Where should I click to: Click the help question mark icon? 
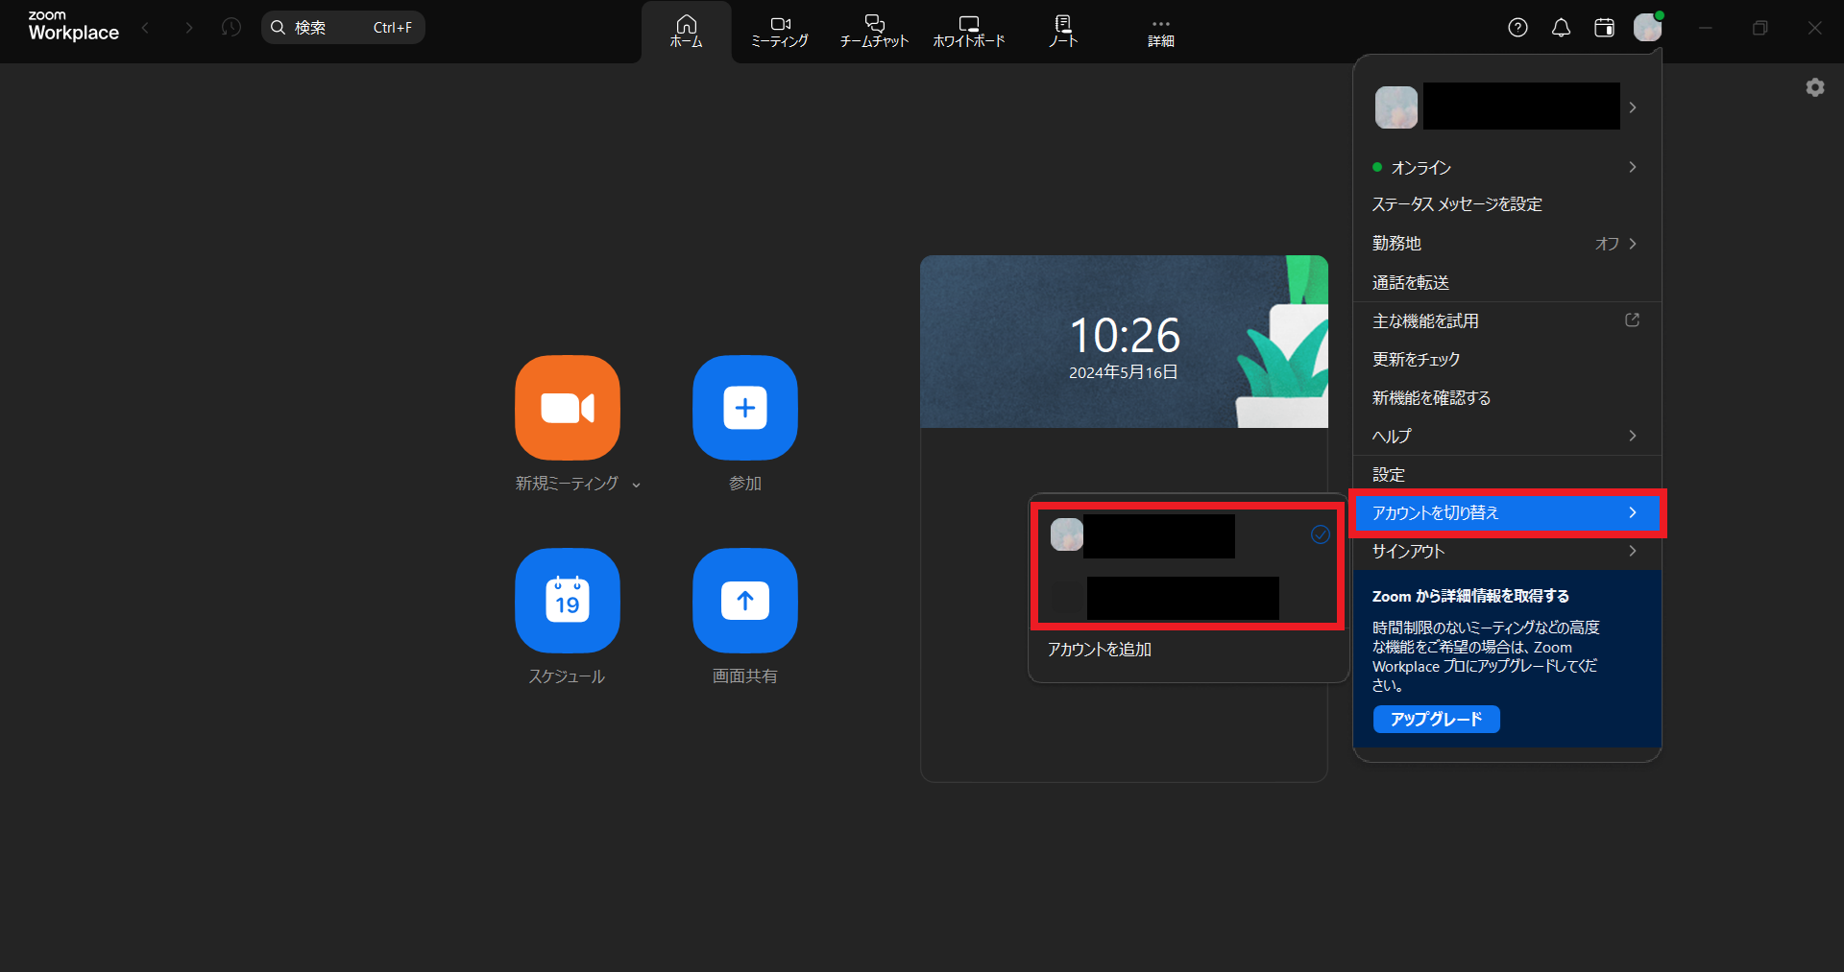pos(1517,28)
